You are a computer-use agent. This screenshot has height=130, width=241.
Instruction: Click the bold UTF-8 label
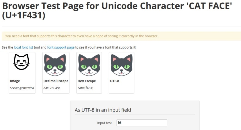(114, 81)
